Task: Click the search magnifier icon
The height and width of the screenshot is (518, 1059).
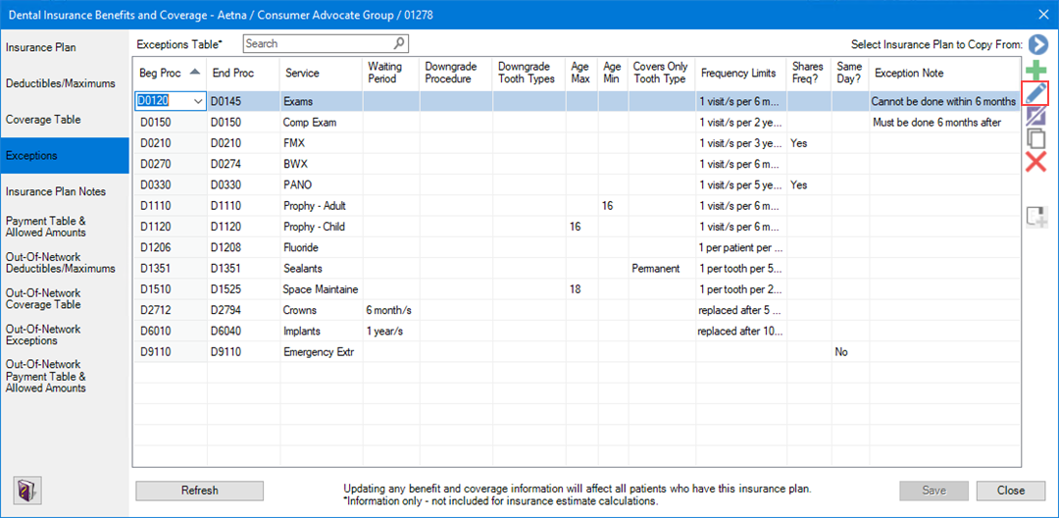Action: (399, 44)
